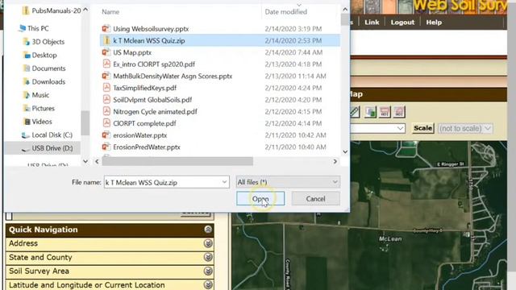
Task: Select CIORPT complete.pdf file
Action: 144,123
